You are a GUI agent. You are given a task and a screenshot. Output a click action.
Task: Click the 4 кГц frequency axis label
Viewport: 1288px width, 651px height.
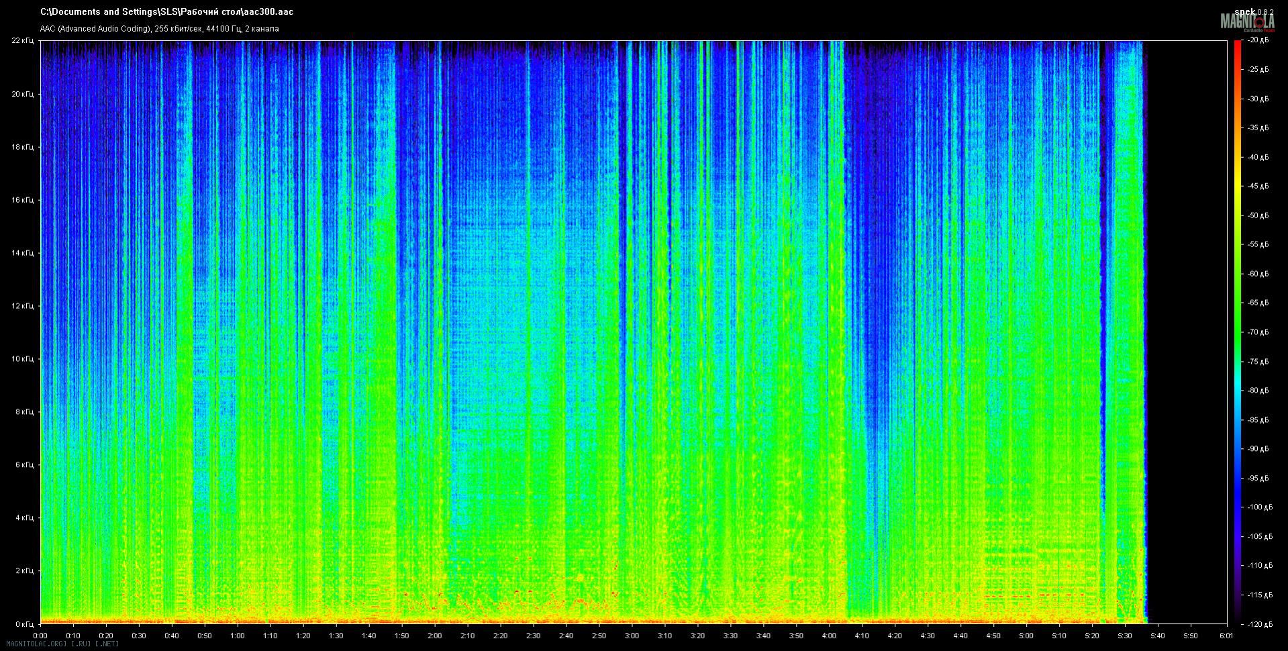point(24,518)
